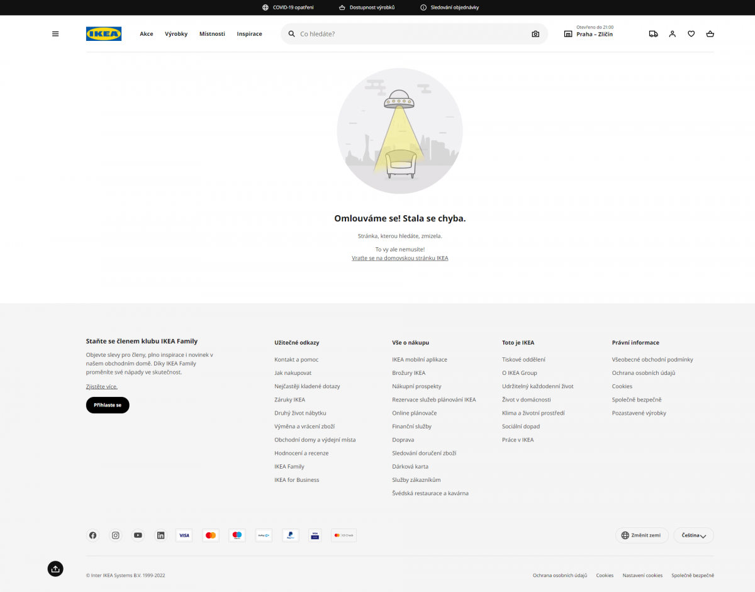The width and height of the screenshot is (755, 592).
Task: Open Výměna a vrácení zboží link
Action: (305, 427)
